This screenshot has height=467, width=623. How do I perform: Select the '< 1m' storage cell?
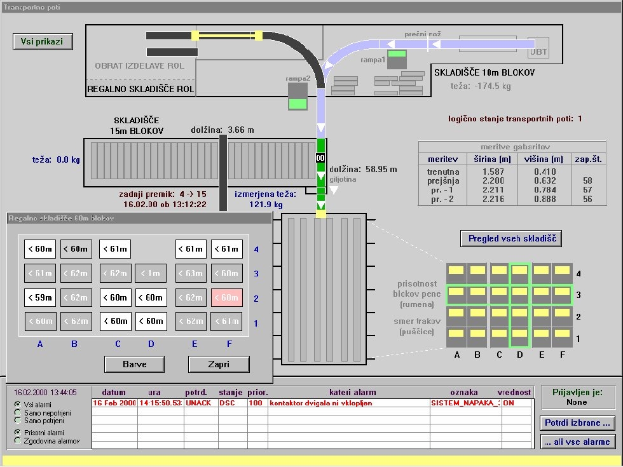point(151,273)
